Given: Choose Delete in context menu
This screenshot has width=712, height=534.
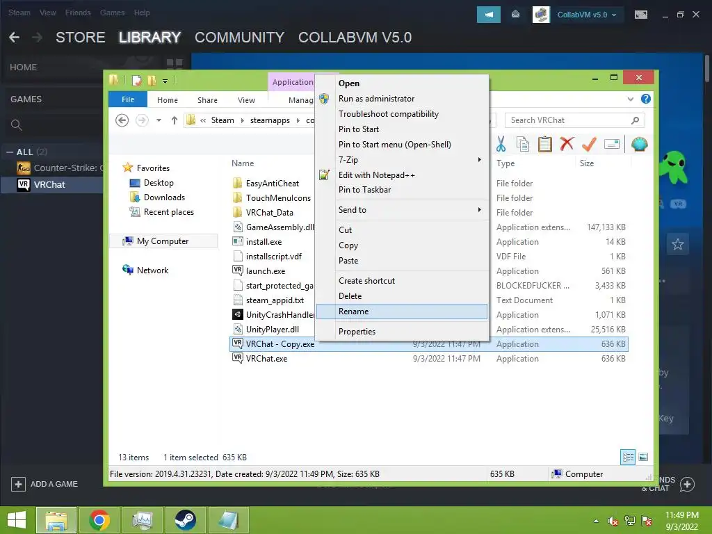Looking at the screenshot, I should pos(402,296).
